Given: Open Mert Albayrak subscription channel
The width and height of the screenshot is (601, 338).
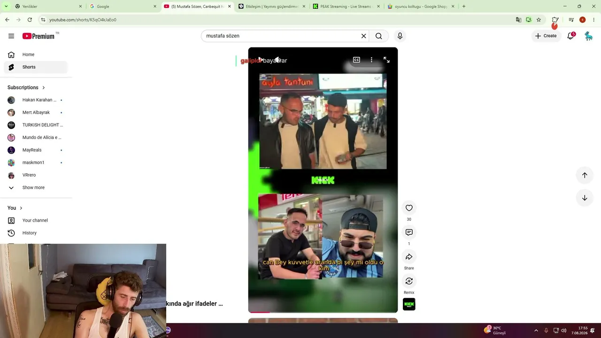Looking at the screenshot, I should [36, 113].
